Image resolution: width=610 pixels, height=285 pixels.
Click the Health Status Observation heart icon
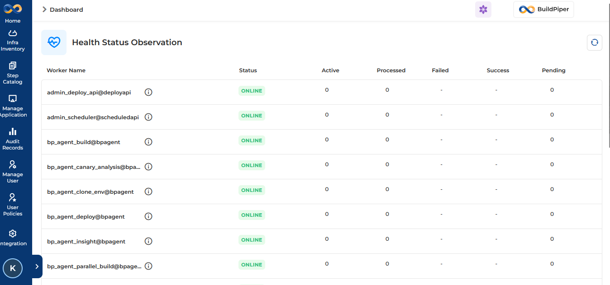(x=54, y=42)
